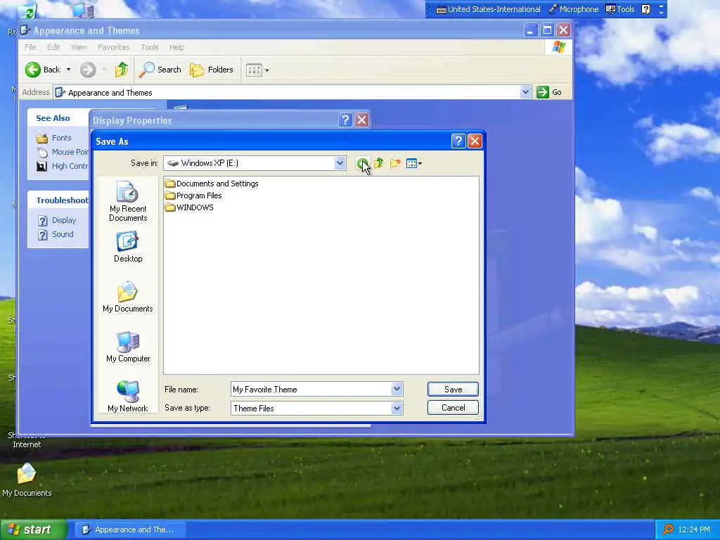Viewport: 720px width, 540px height.
Task: Create new folder in Save As dialog
Action: point(395,163)
